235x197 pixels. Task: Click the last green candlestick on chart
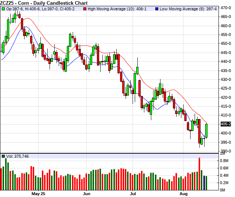click(x=206, y=131)
